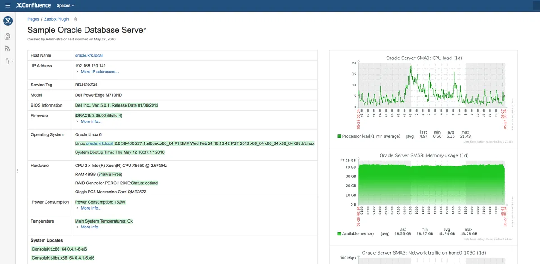Image resolution: width=540 pixels, height=264 pixels.
Task: Click the Hardware row label
Action: pos(40,166)
